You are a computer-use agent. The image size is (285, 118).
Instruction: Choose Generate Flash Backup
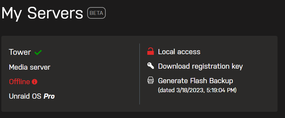pyautogui.click(x=196, y=81)
